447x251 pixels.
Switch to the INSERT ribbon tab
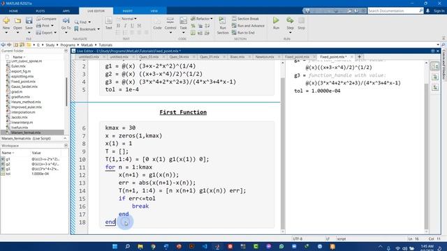[x=127, y=11]
